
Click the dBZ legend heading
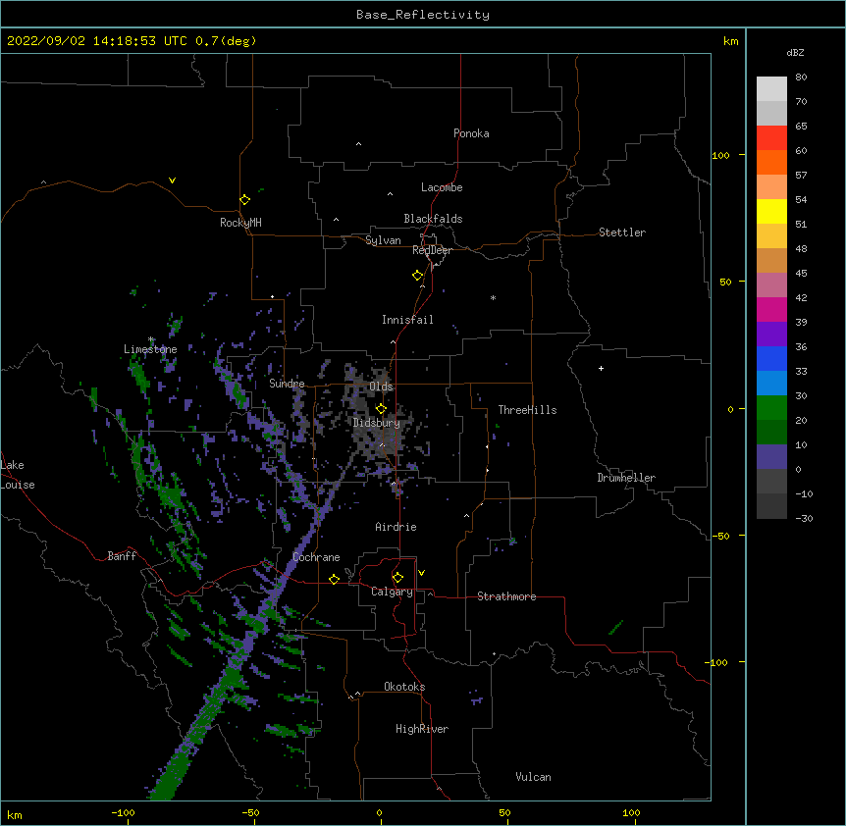(795, 53)
